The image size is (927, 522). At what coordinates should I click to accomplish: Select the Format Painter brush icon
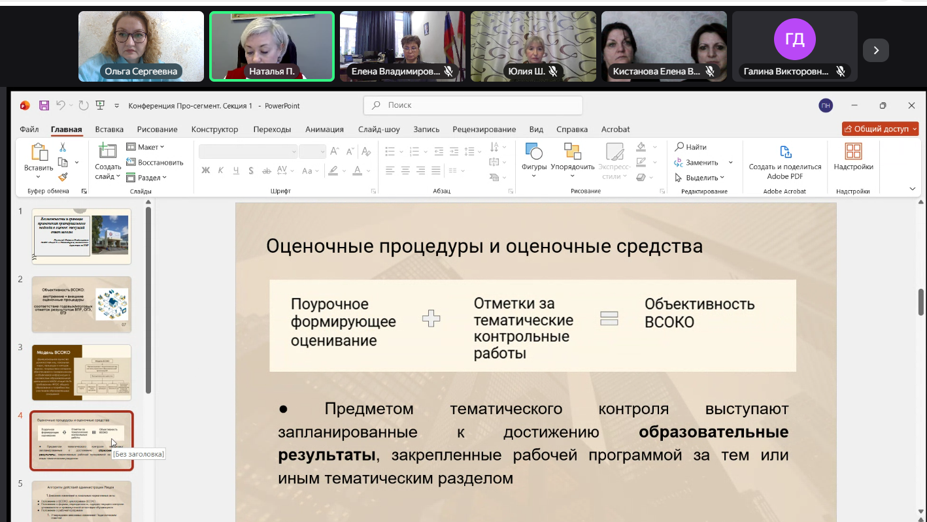63,176
